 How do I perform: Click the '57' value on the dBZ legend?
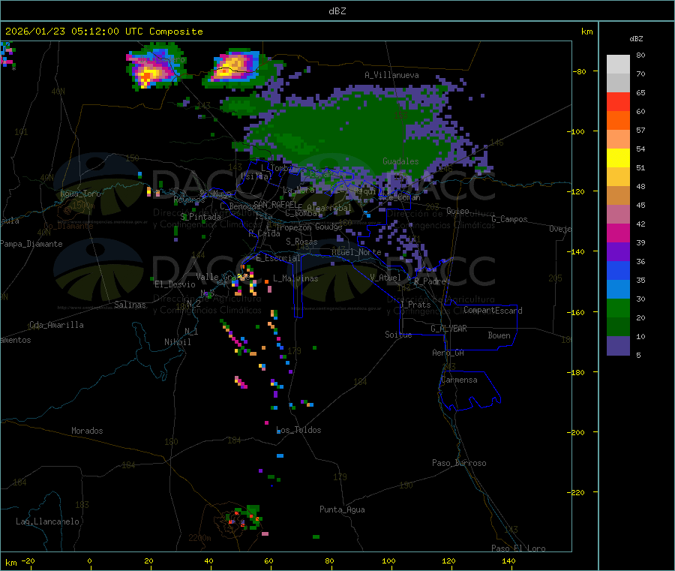[640, 130]
